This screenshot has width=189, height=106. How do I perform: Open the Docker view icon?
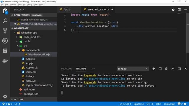[x=5, y=61]
